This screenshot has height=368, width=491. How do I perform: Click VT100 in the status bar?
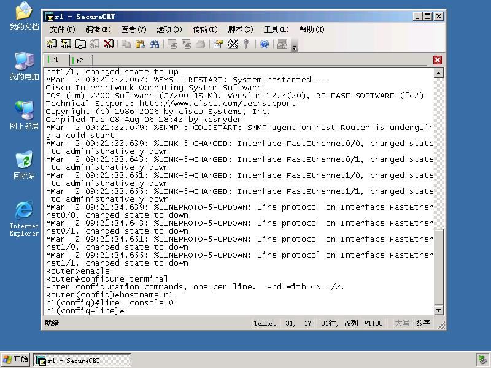point(373,324)
